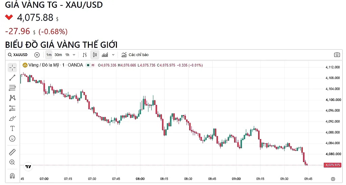The image size is (346, 185).
Task: Select the crosshair cursor tool
Action: click(13, 68)
